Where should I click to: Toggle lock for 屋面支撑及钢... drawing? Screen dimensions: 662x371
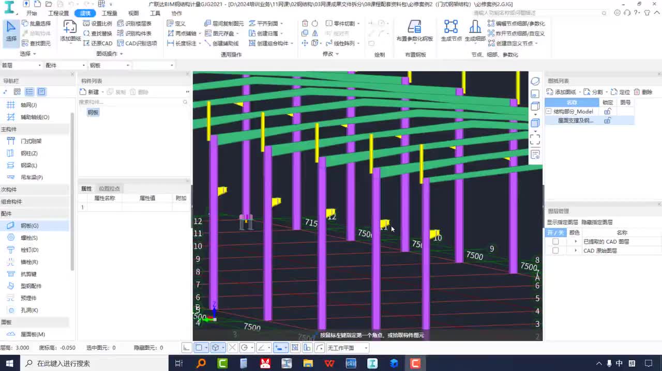[x=608, y=120]
